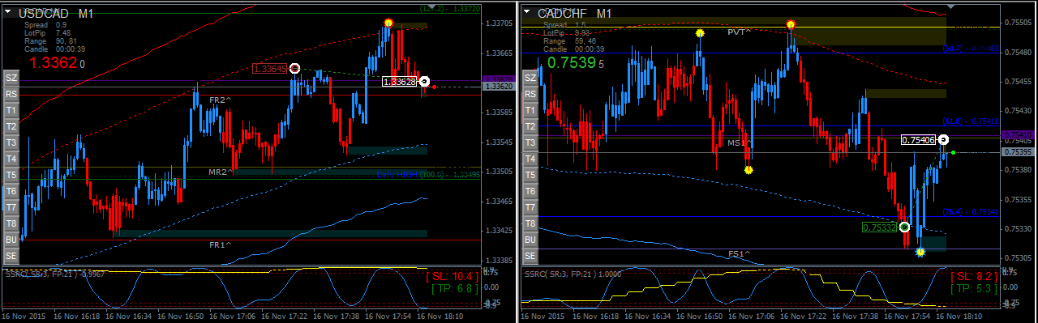Viewport: 1038px width, 323px height.
Task: Select T8 on the CADCHF chart
Action: (530, 223)
